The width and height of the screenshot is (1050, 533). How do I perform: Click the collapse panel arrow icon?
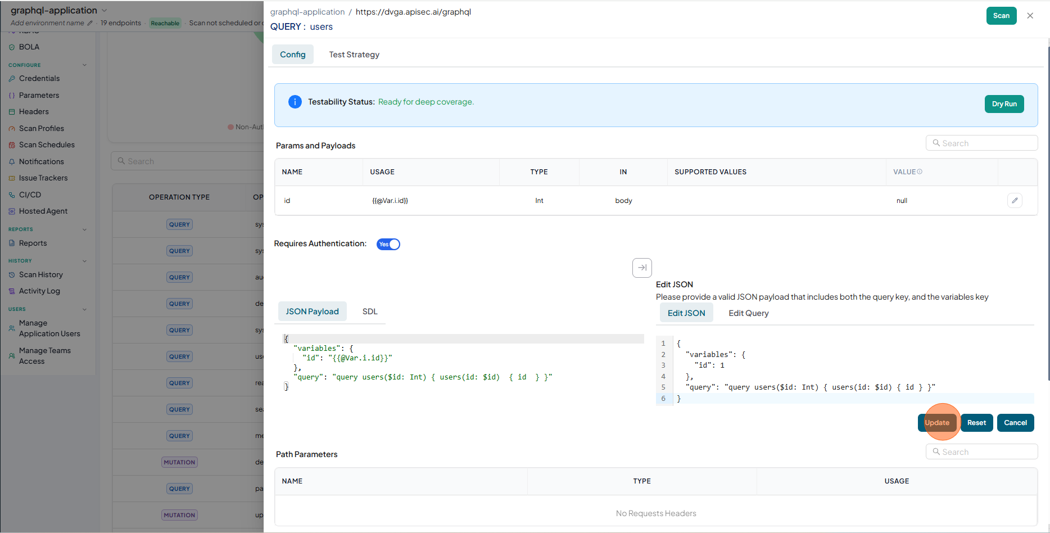pyautogui.click(x=642, y=268)
